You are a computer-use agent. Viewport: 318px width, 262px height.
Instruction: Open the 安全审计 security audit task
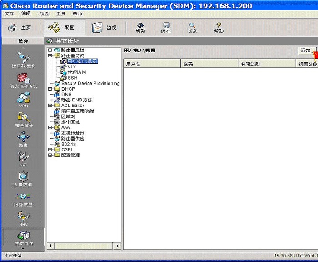pos(24,120)
